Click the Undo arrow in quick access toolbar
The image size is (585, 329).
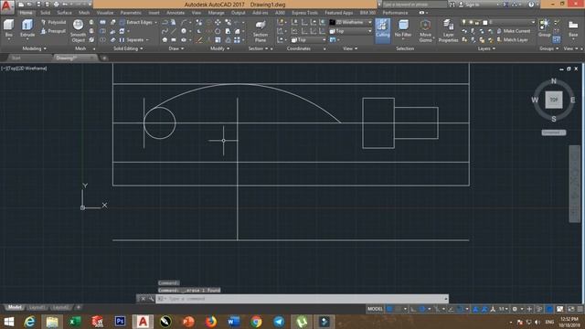click(x=65, y=5)
